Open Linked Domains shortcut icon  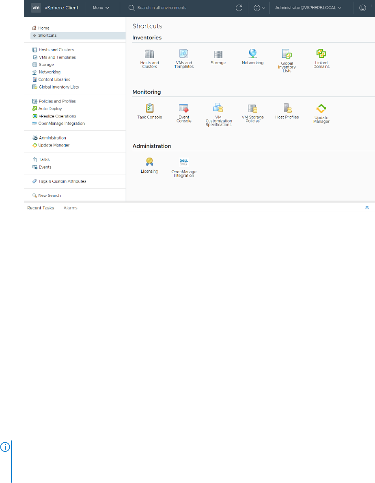(x=321, y=54)
